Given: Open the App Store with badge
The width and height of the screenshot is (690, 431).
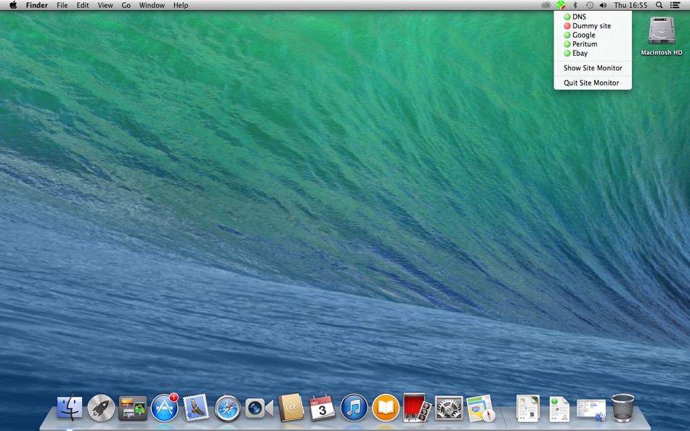Looking at the screenshot, I should pos(165,408).
